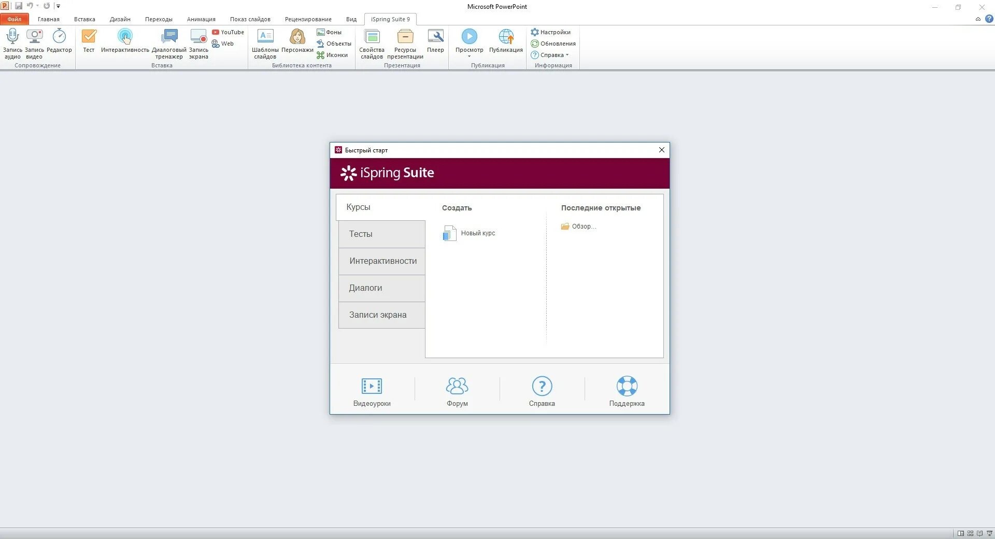This screenshot has width=995, height=539.
Task: Insert a YouTube video
Action: point(228,32)
